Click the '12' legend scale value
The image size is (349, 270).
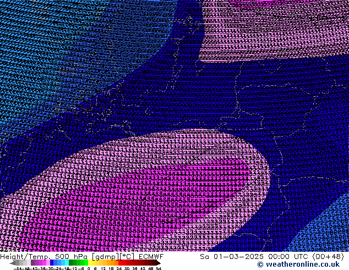(x=103, y=268)
